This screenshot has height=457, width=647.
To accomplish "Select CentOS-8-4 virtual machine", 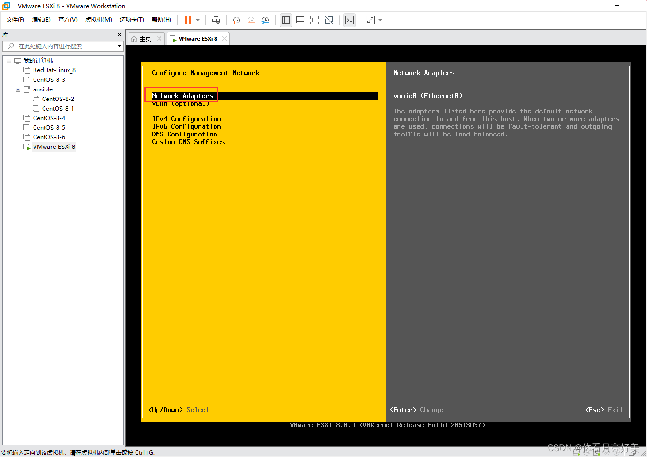I will pyautogui.click(x=49, y=118).
